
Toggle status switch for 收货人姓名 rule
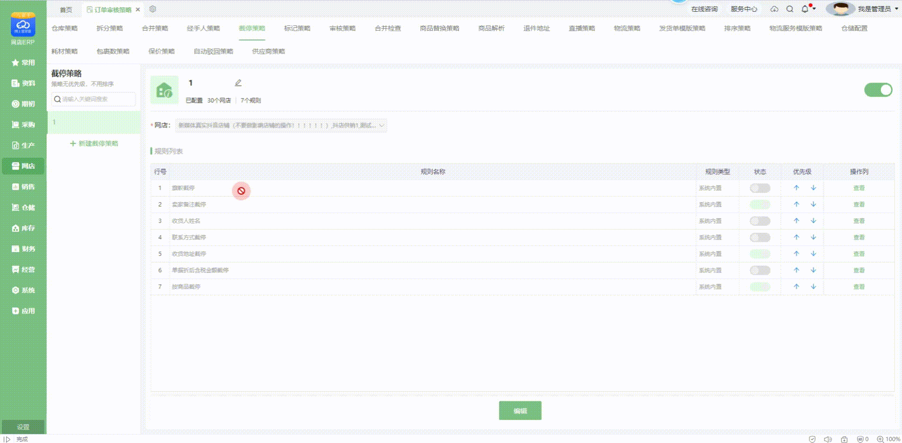tap(760, 221)
